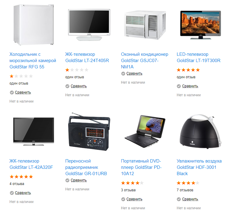Open the black air humidifier image
This screenshot has width=230, height=215.
pos(201,132)
